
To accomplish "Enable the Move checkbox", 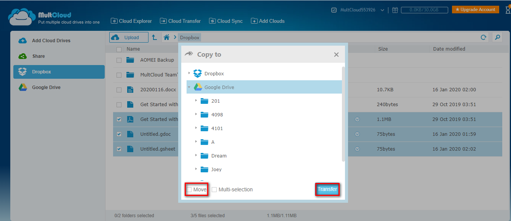I will (x=189, y=189).
